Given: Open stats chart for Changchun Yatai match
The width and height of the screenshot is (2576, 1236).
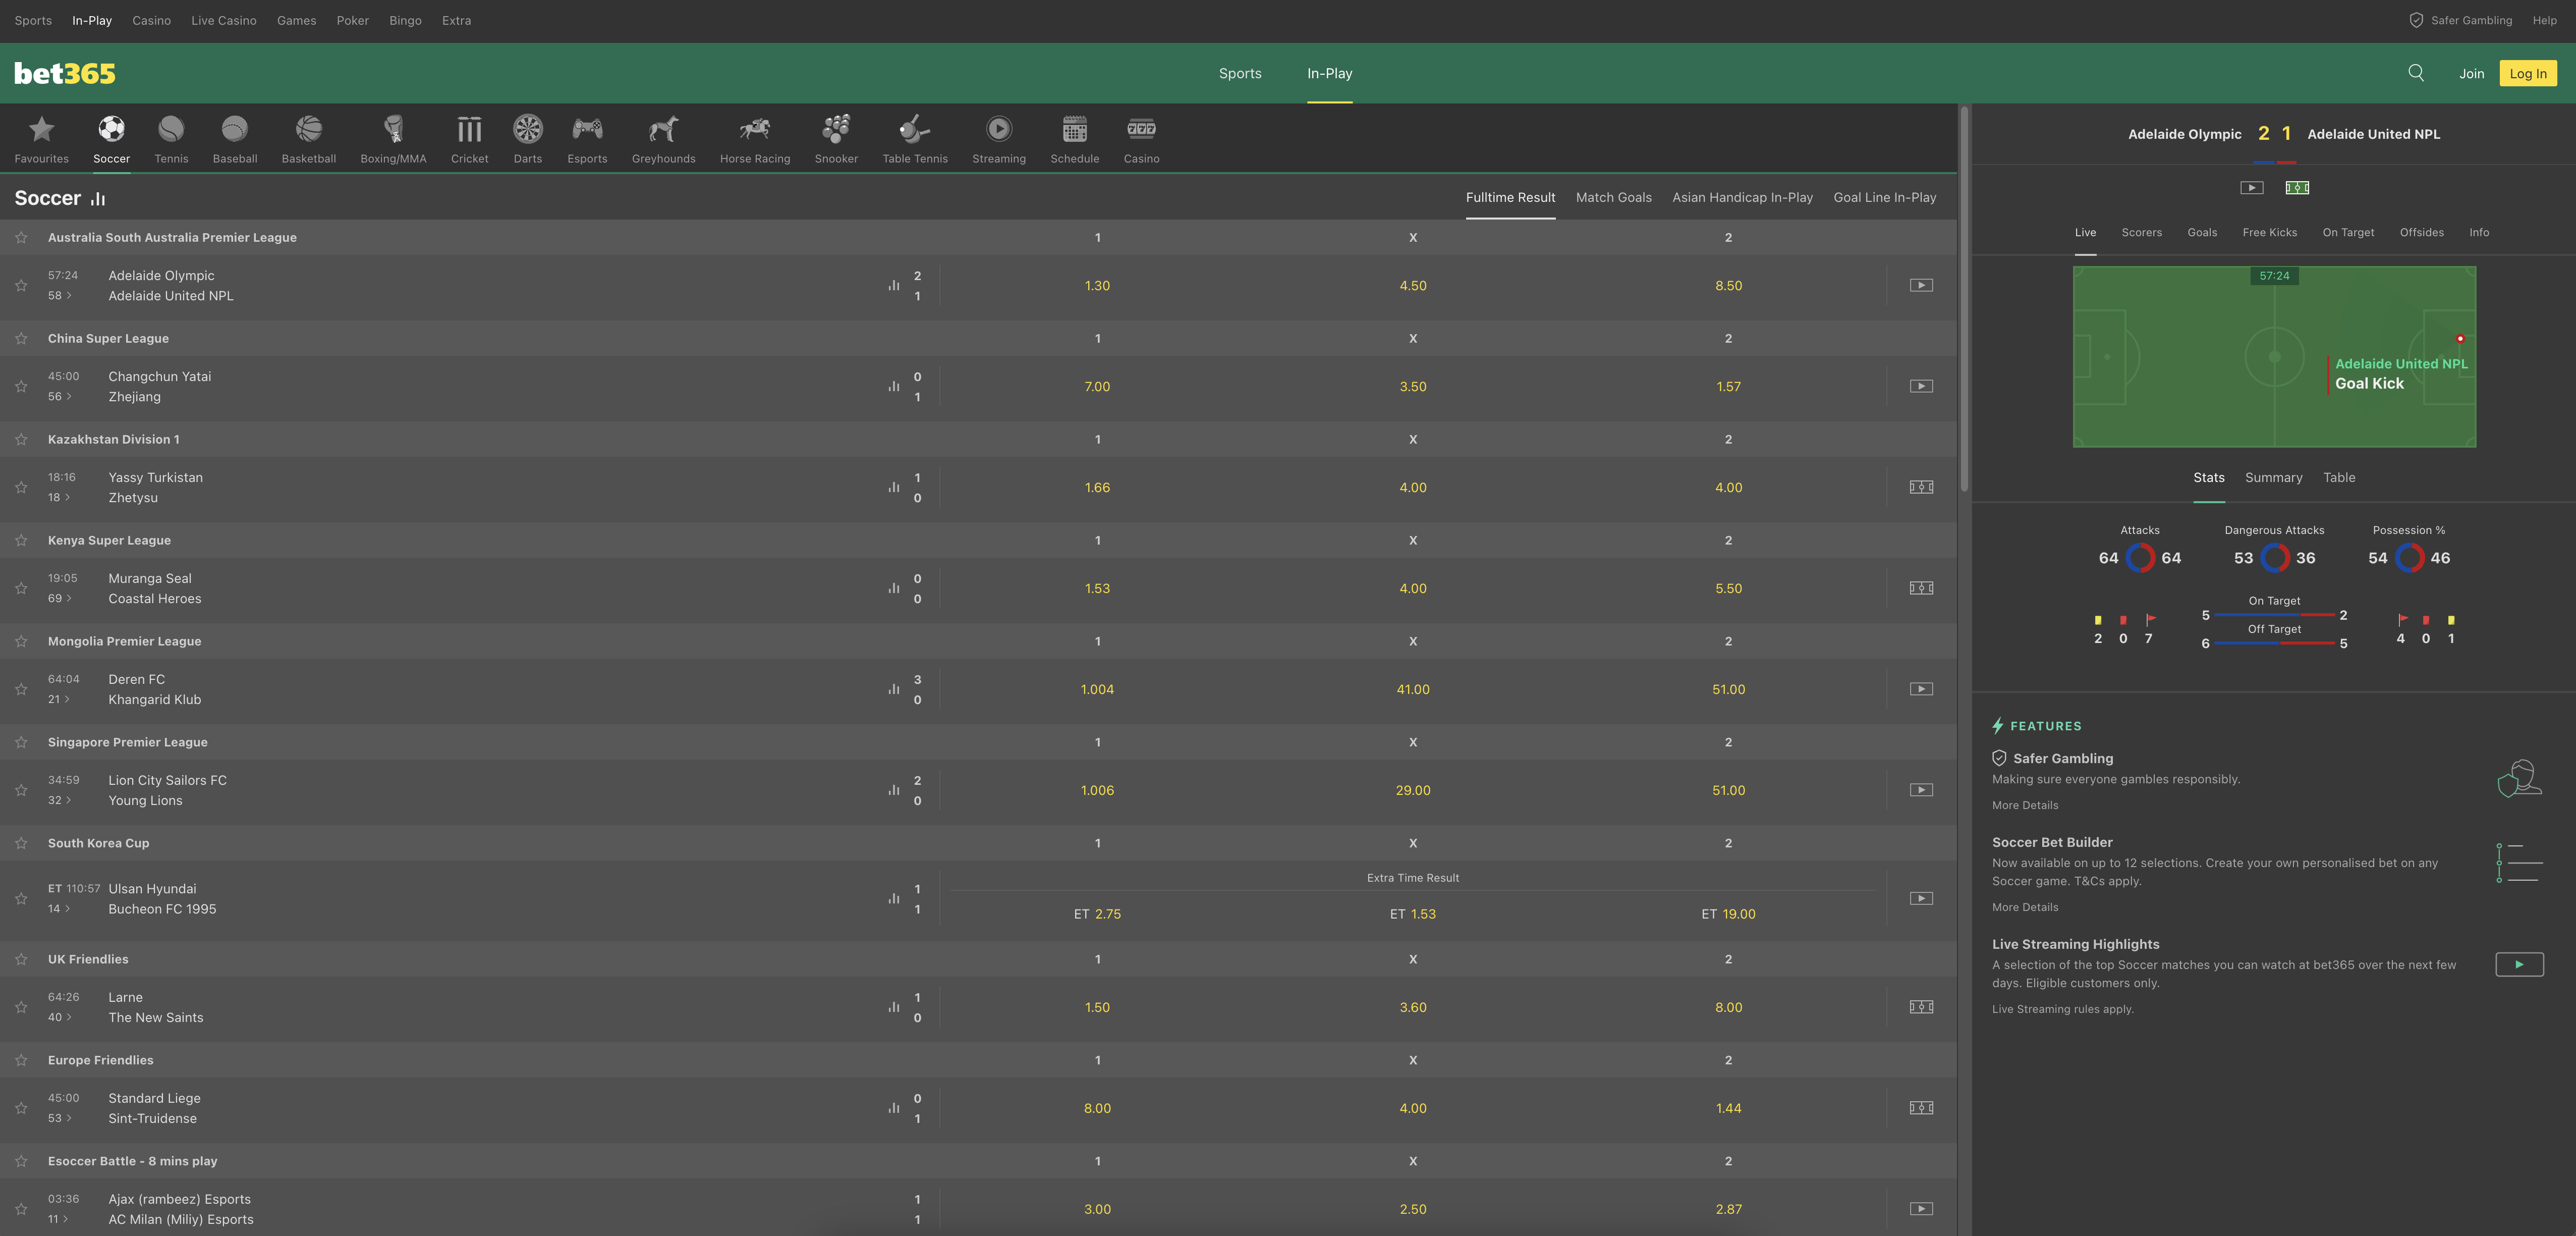Looking at the screenshot, I should click(x=894, y=386).
